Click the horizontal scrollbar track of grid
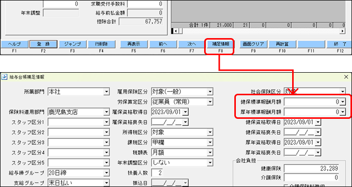 [260, 31]
